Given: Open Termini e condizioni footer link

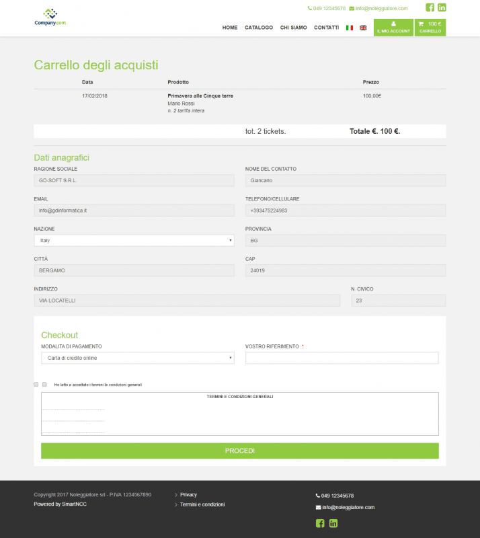Looking at the screenshot, I should [x=202, y=504].
